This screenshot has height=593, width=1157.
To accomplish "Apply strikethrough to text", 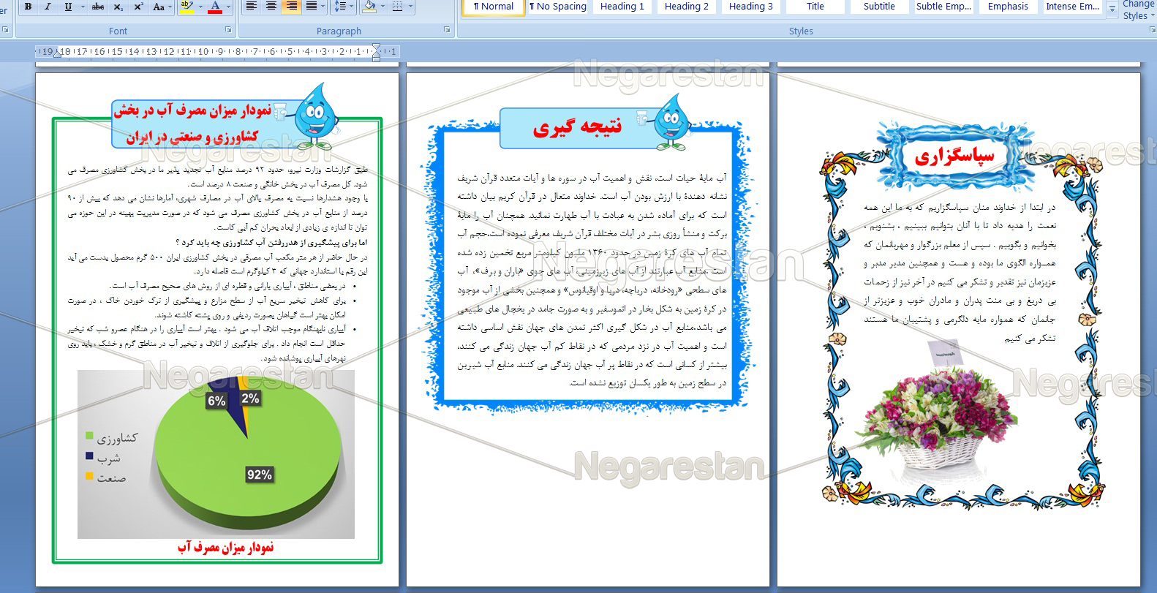I will pos(98,7).
